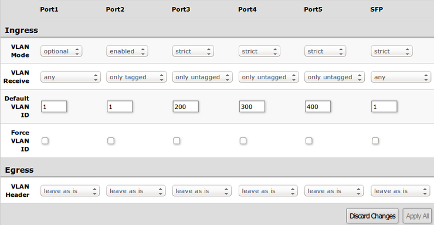Click the Default VLAN ID row label
The image size is (434, 225).
(x=17, y=107)
